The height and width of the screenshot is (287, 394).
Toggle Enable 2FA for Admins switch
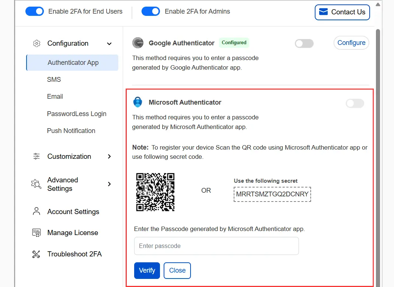[151, 11]
